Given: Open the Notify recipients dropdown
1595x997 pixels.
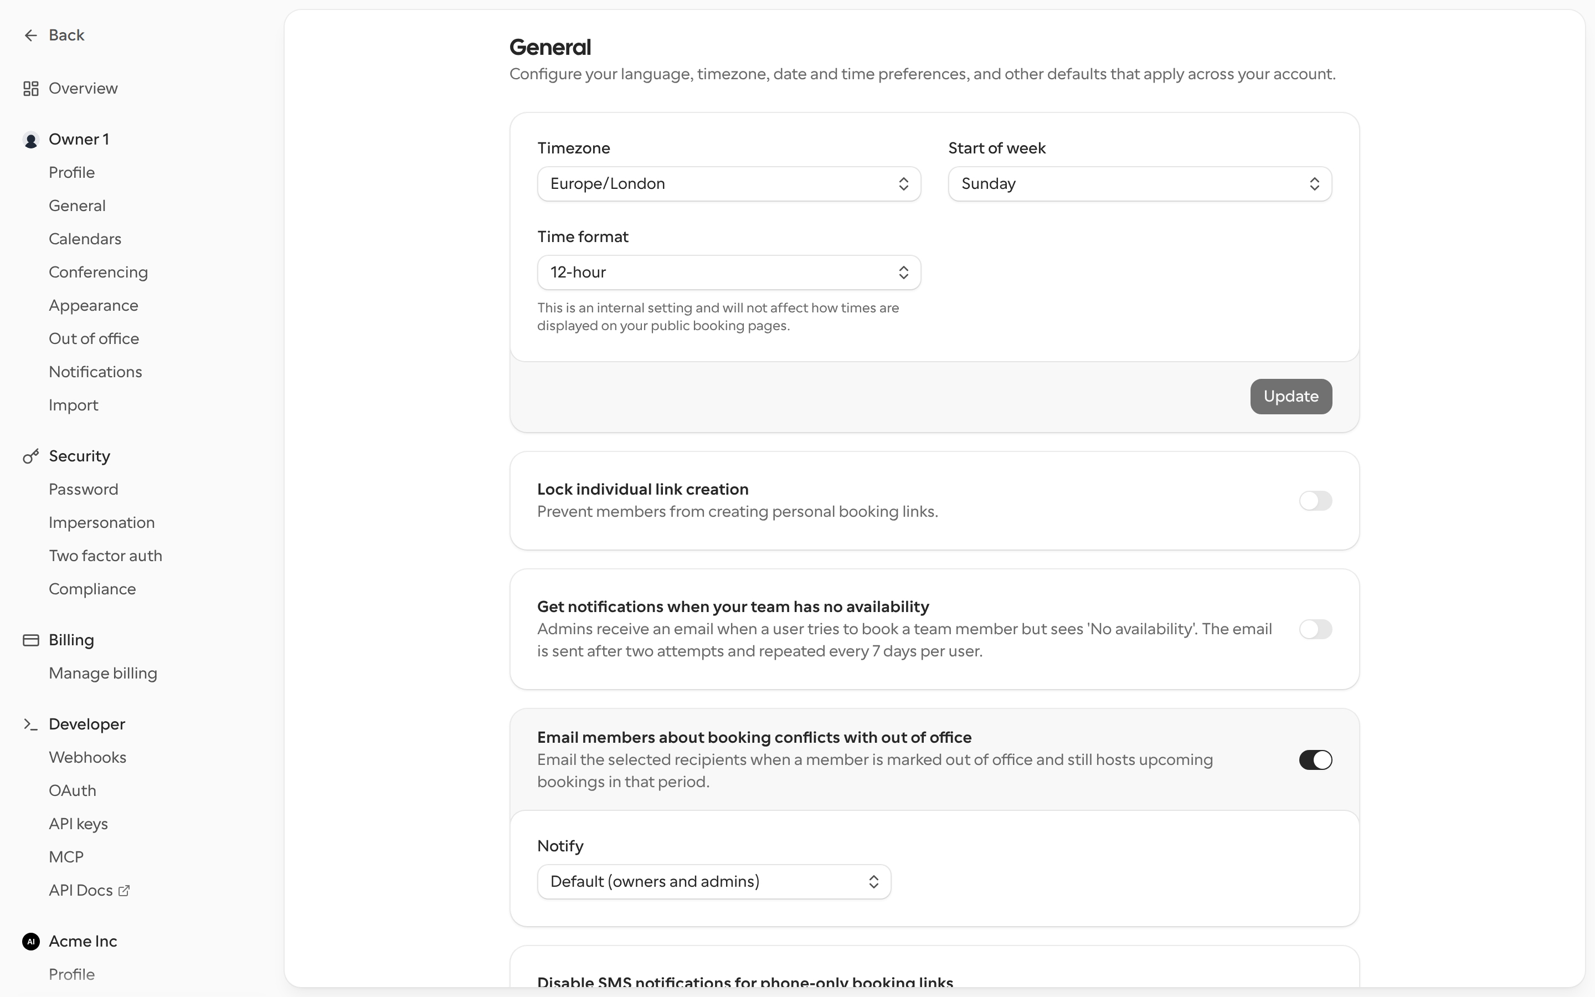Looking at the screenshot, I should point(714,882).
